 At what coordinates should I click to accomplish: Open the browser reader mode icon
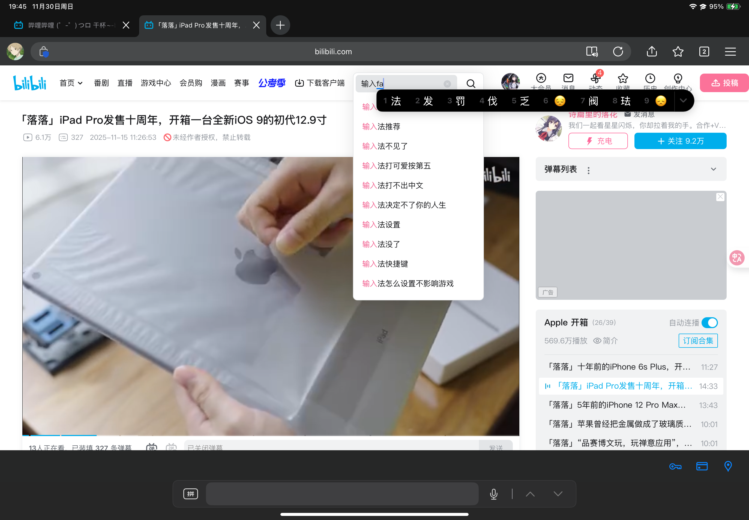tap(592, 52)
